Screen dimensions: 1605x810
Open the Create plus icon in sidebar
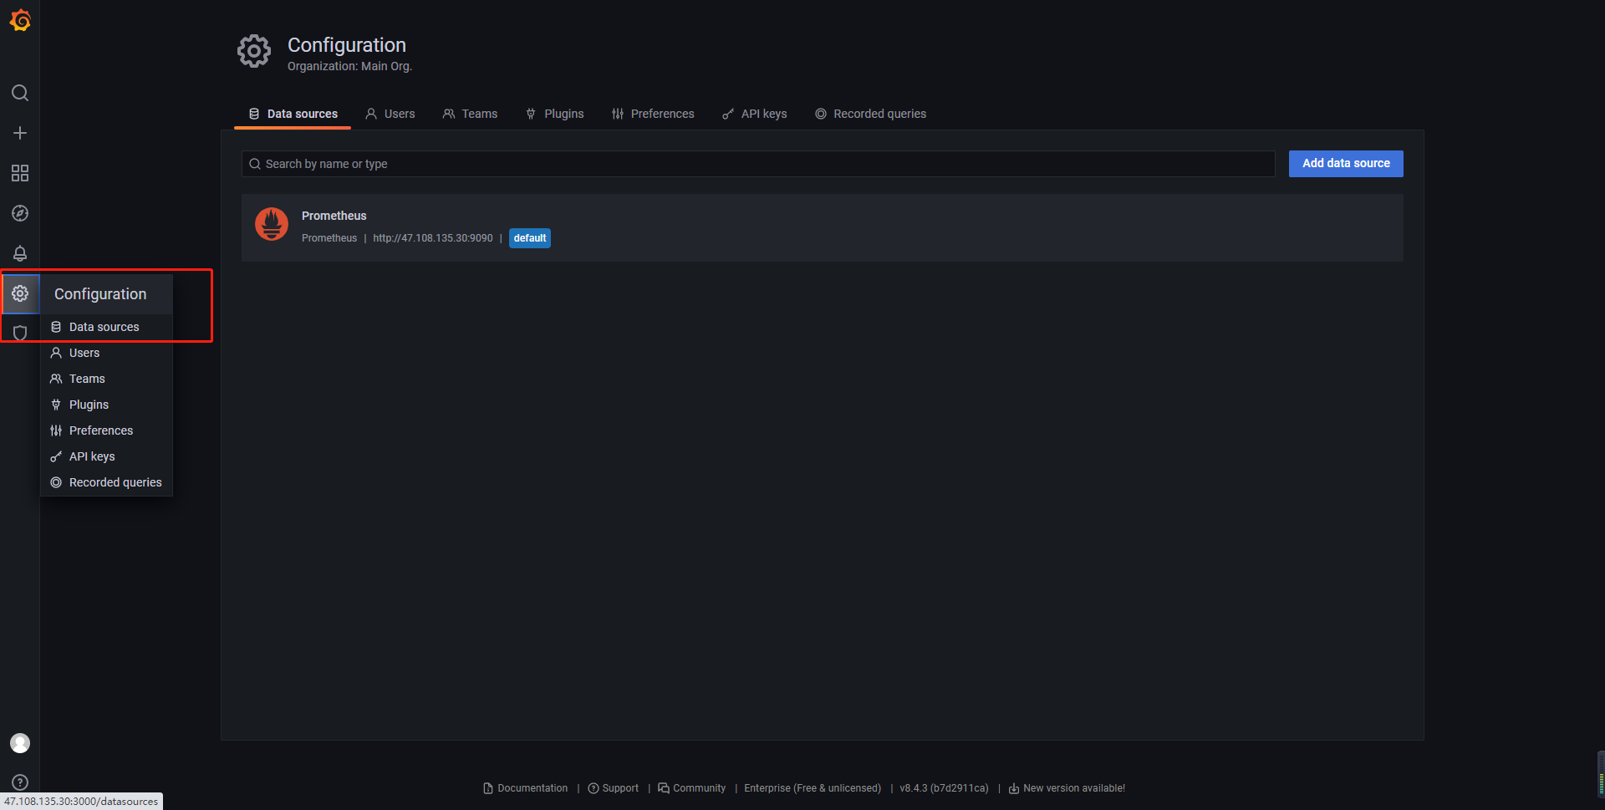pyautogui.click(x=20, y=133)
